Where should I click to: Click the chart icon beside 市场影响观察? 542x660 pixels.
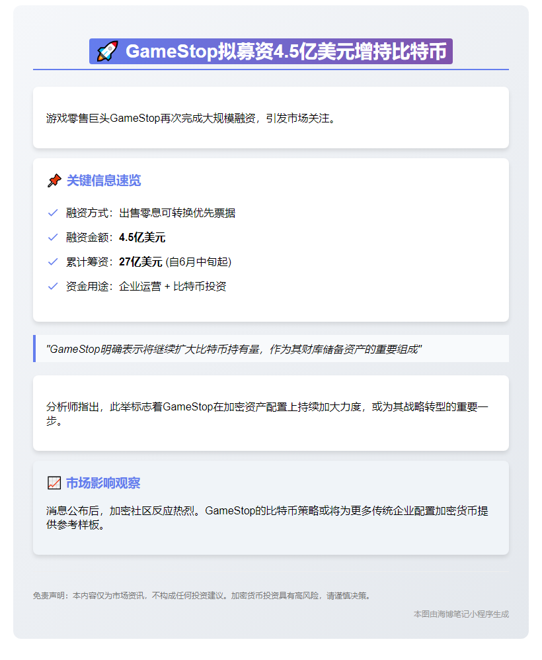[54, 483]
